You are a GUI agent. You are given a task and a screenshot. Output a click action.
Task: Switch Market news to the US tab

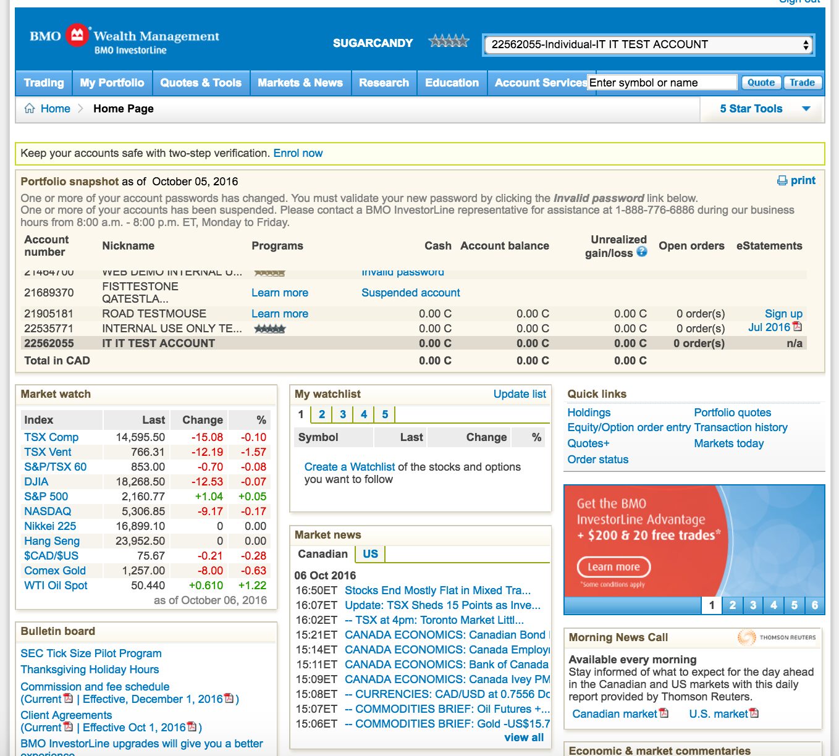click(370, 554)
